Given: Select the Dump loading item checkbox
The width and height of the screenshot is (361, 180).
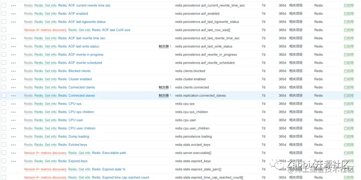Looking at the screenshot, I should click(x=4, y=136).
